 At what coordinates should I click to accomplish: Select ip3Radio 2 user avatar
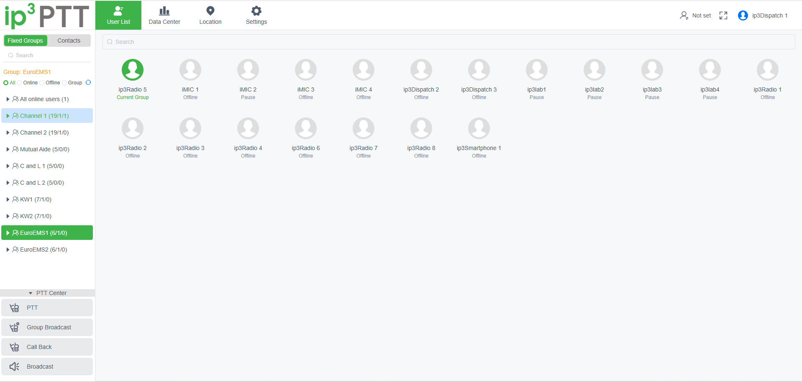133,128
